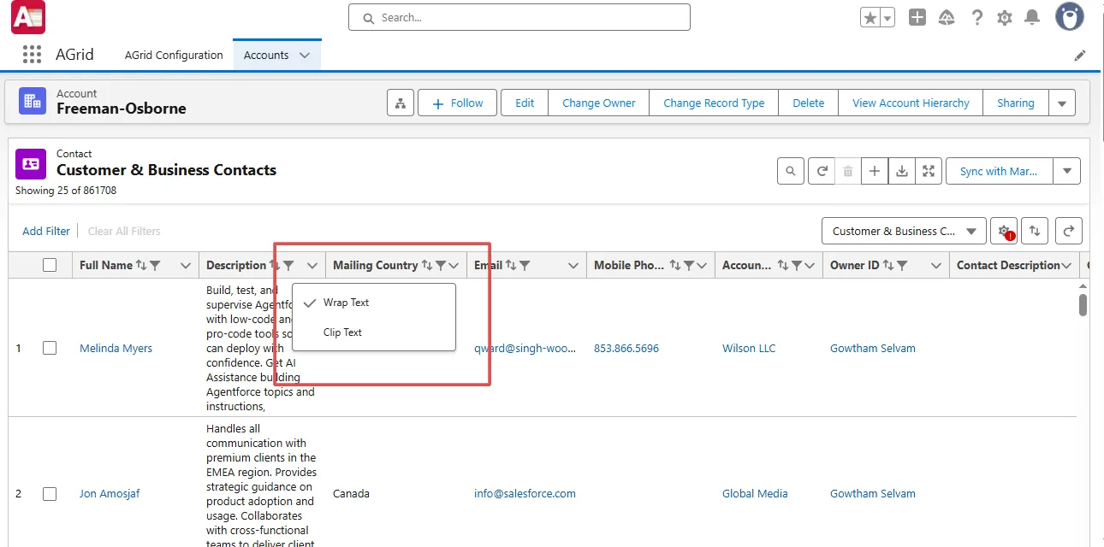This screenshot has width=1104, height=547.
Task: View the account hierarchy icon button
Action: (400, 103)
